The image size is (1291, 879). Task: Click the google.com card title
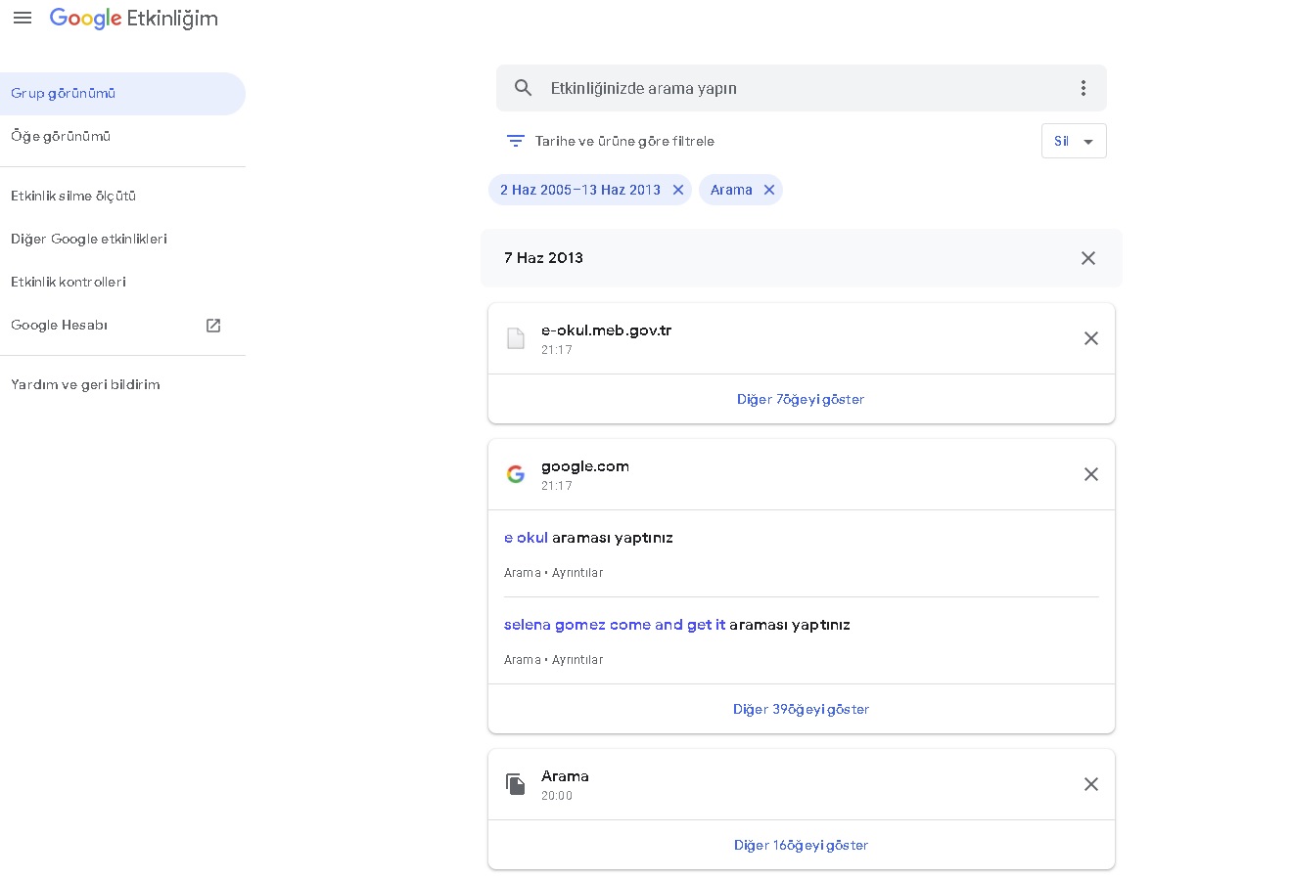click(585, 466)
